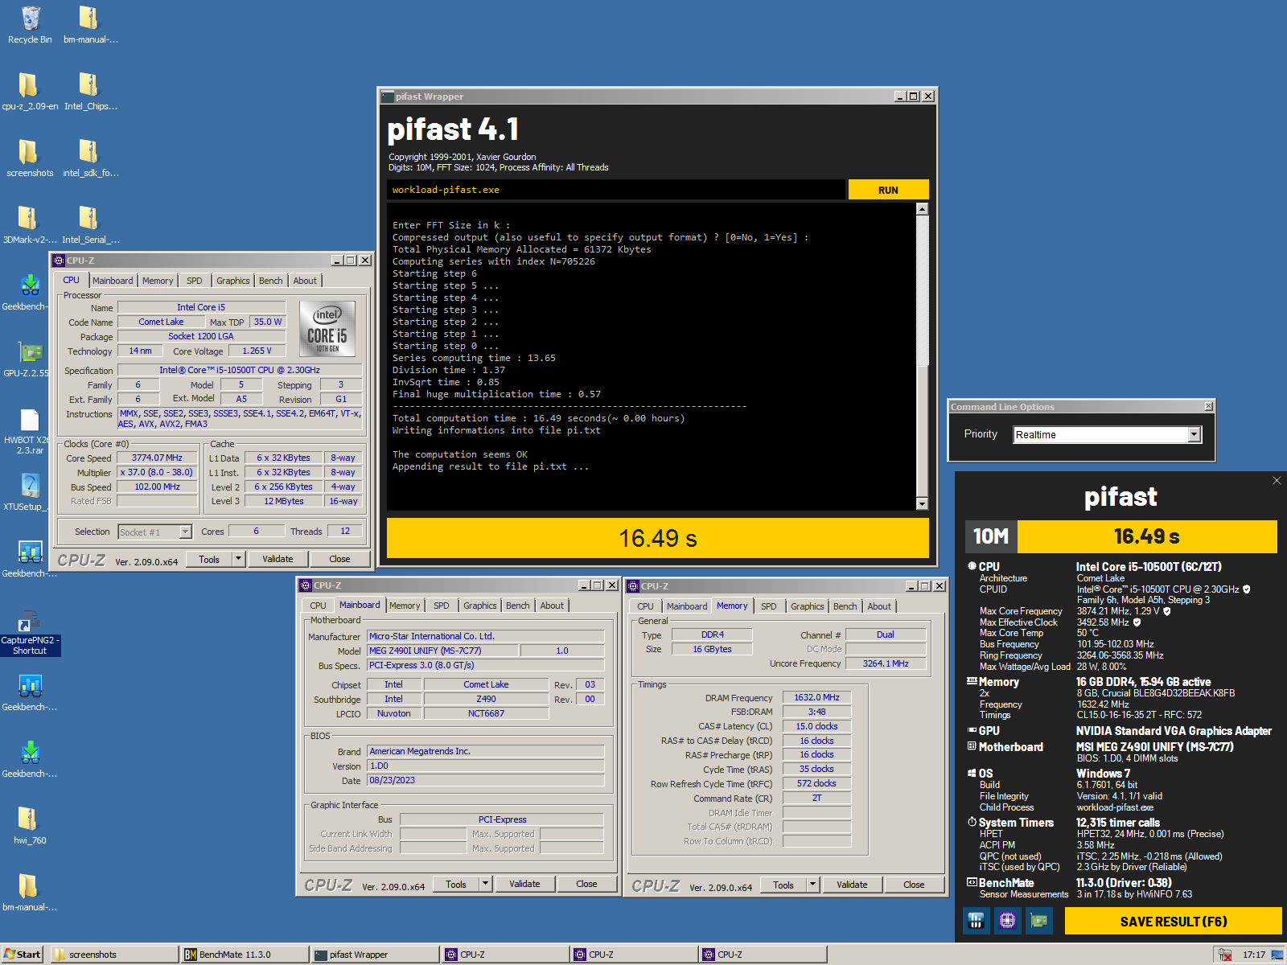Screen dimensions: 1287x965
Task: Open the Intel_Chips... zip folder on desktop
Action: click(90, 92)
